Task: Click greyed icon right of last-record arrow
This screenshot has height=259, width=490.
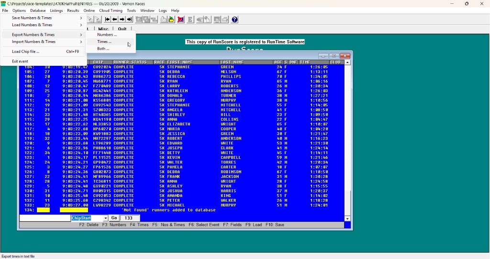Action: [x=139, y=20]
